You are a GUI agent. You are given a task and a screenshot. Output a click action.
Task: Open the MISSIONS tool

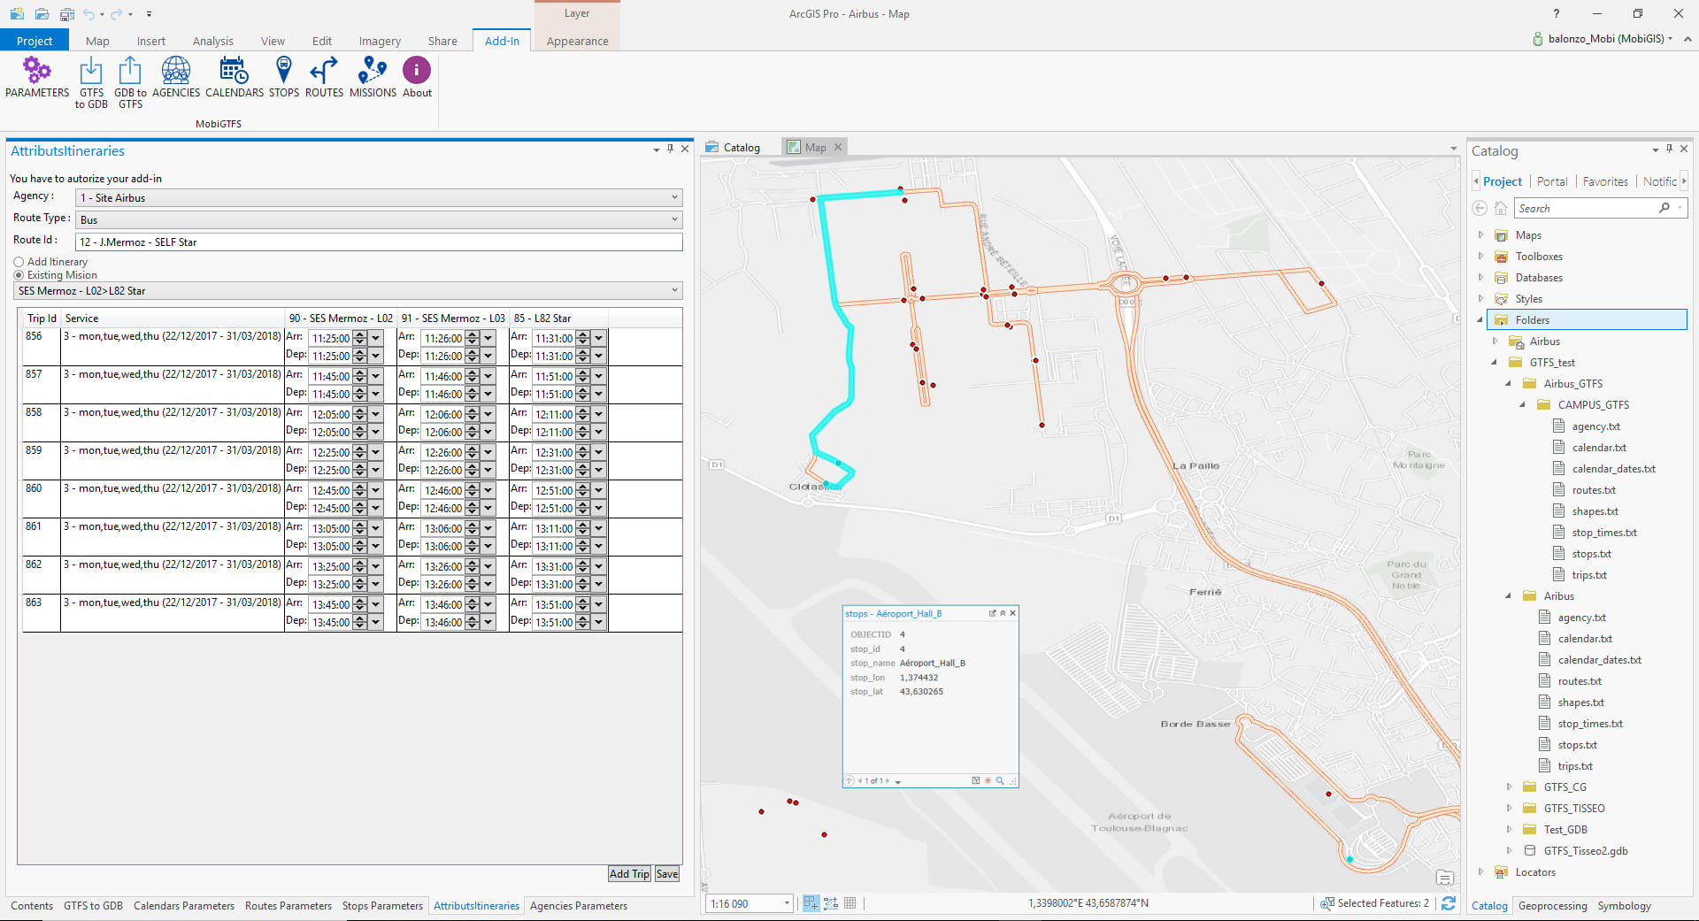click(x=373, y=77)
